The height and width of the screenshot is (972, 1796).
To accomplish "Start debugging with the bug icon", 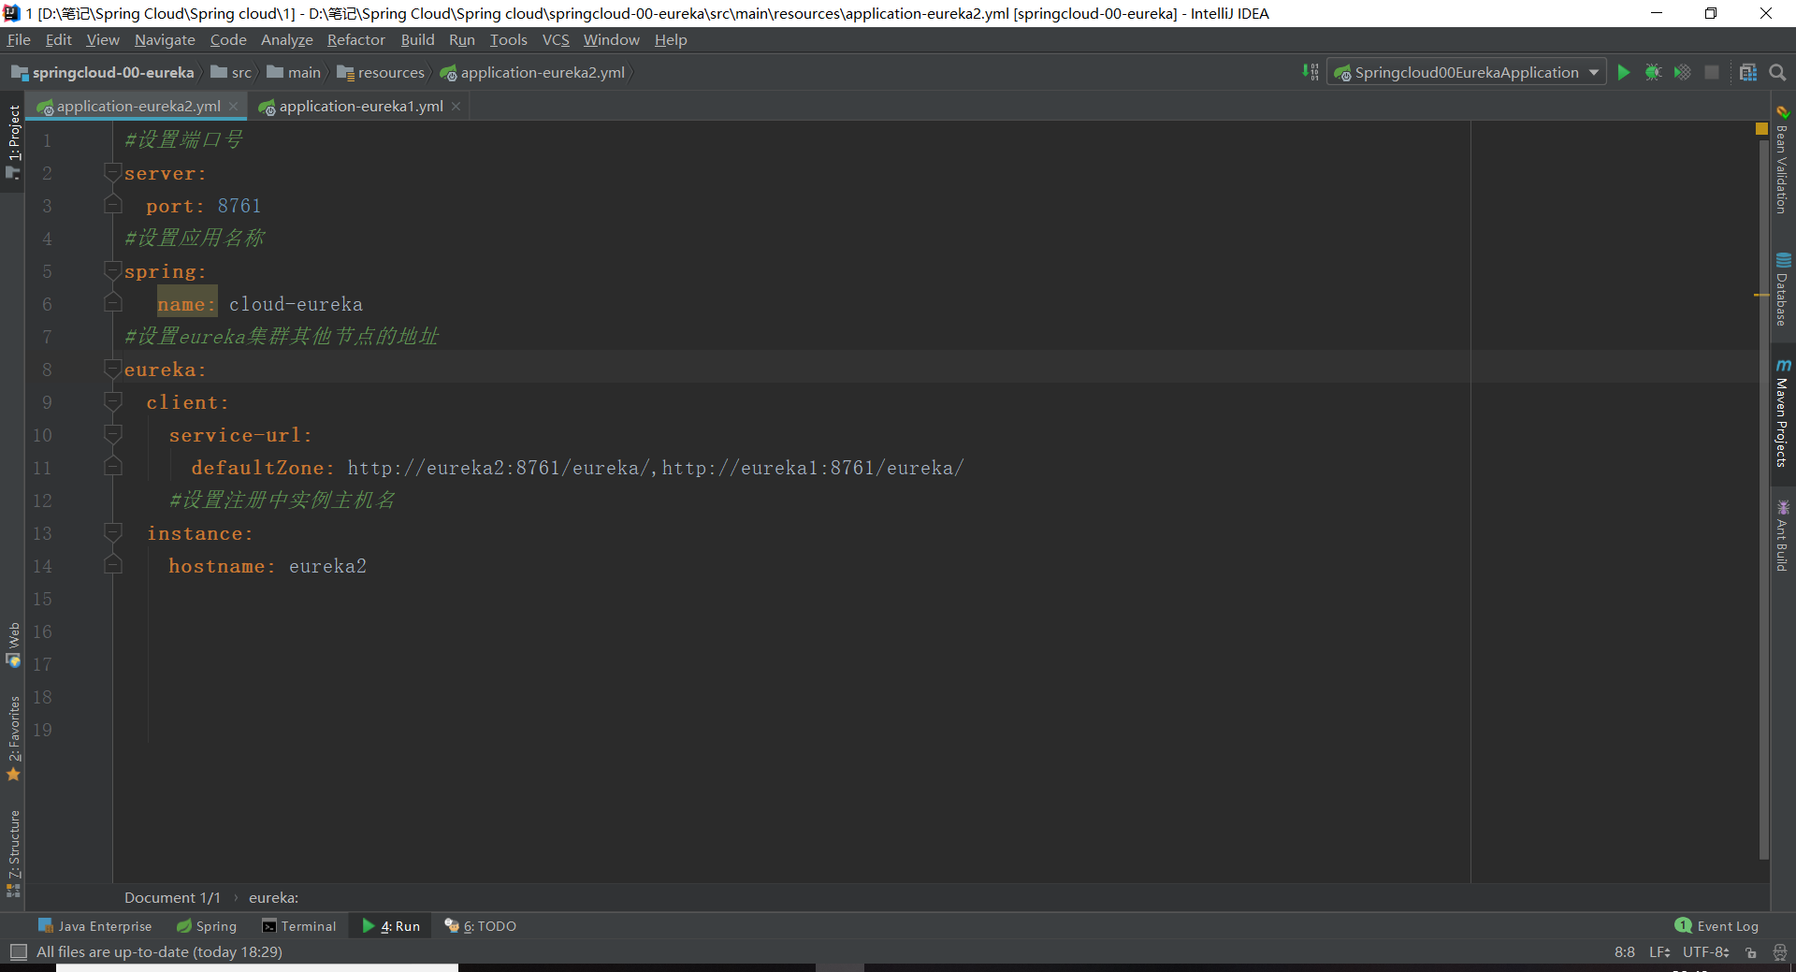I will click(1653, 73).
